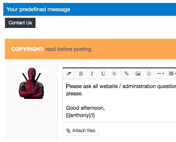
Task: Click the paperclip icon beside Attach files
Action: 68,131
